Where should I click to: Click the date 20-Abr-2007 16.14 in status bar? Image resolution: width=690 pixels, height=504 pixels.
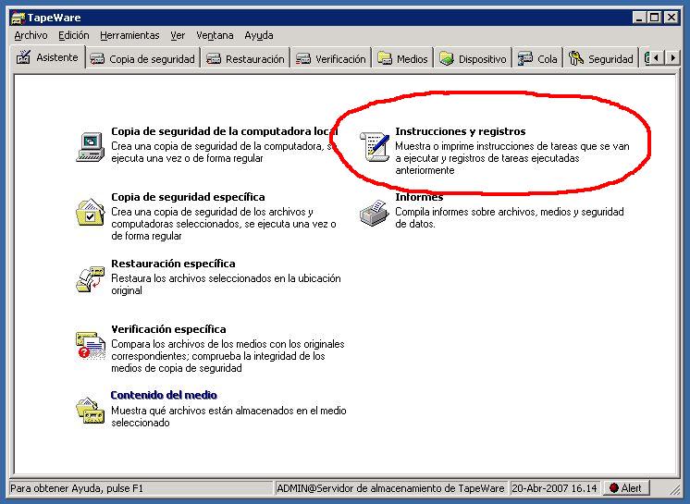[x=554, y=488]
